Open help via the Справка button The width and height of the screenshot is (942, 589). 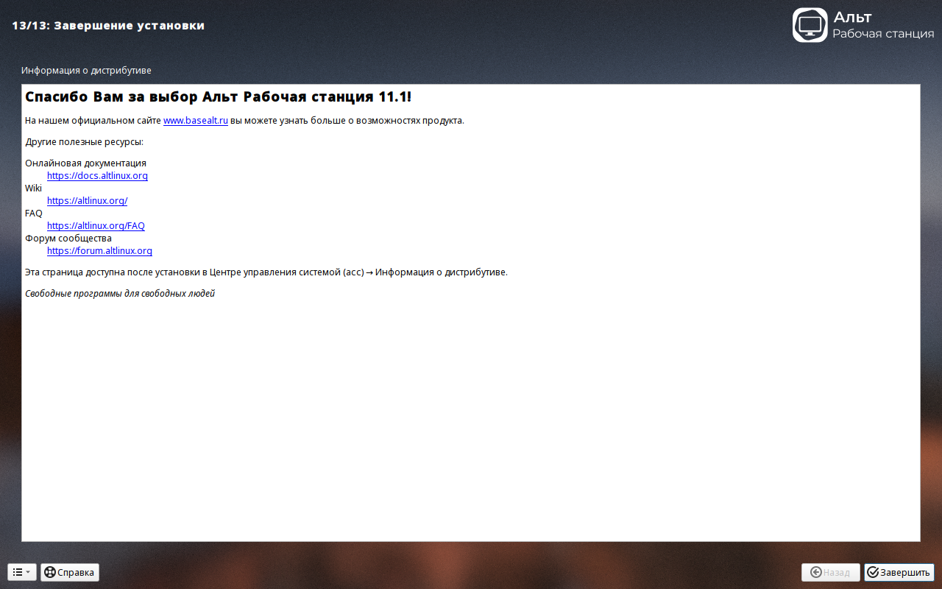coord(69,572)
